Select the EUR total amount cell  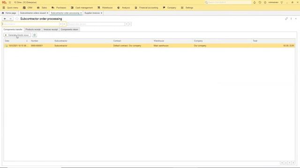pyautogui.click(x=273, y=46)
